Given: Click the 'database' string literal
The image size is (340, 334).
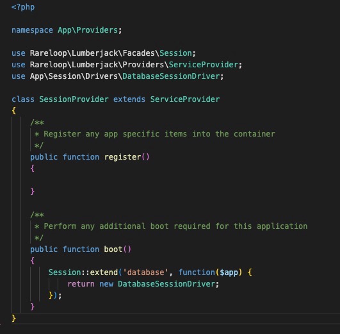Looking at the screenshot, I should (x=145, y=272).
